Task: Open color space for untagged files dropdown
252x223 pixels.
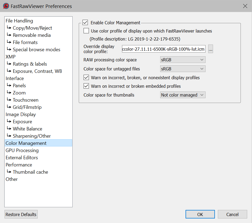Action: (183, 69)
